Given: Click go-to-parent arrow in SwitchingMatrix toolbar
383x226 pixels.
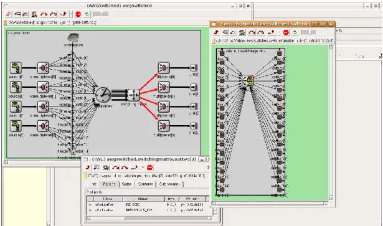Looking at the screenshot, I should [x=216, y=32].
